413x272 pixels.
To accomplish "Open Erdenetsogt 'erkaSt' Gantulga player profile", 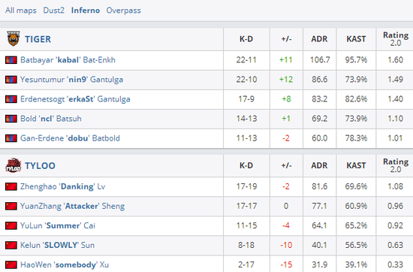I will click(75, 99).
